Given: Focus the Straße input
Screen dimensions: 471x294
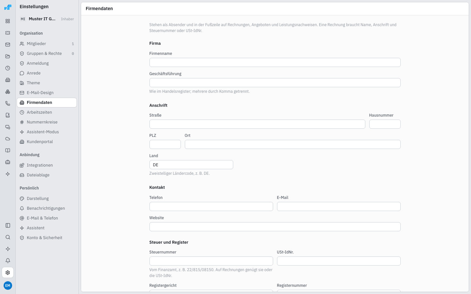Looking at the screenshot, I should pyautogui.click(x=257, y=124).
